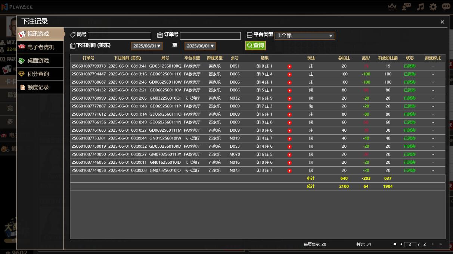Image resolution: width=453 pixels, height=254 pixels.
Task: Open customer service chat icon
Action: point(406,7)
